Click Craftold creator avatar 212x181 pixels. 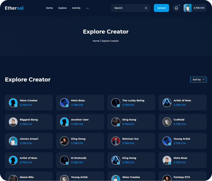(x=167, y=122)
